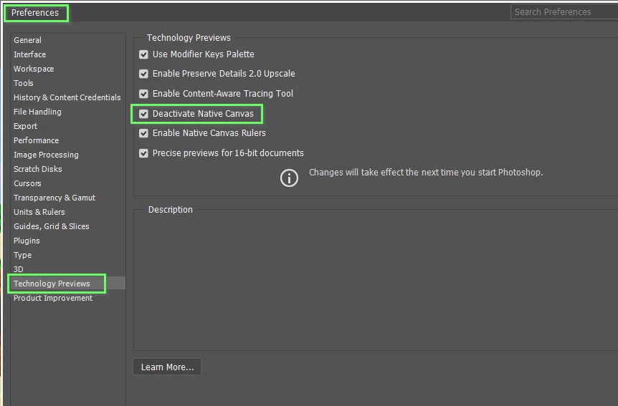This screenshot has width=618, height=406.
Task: Toggle Enable Content-Aware Tracing Tool checkbox
Action: click(x=143, y=94)
